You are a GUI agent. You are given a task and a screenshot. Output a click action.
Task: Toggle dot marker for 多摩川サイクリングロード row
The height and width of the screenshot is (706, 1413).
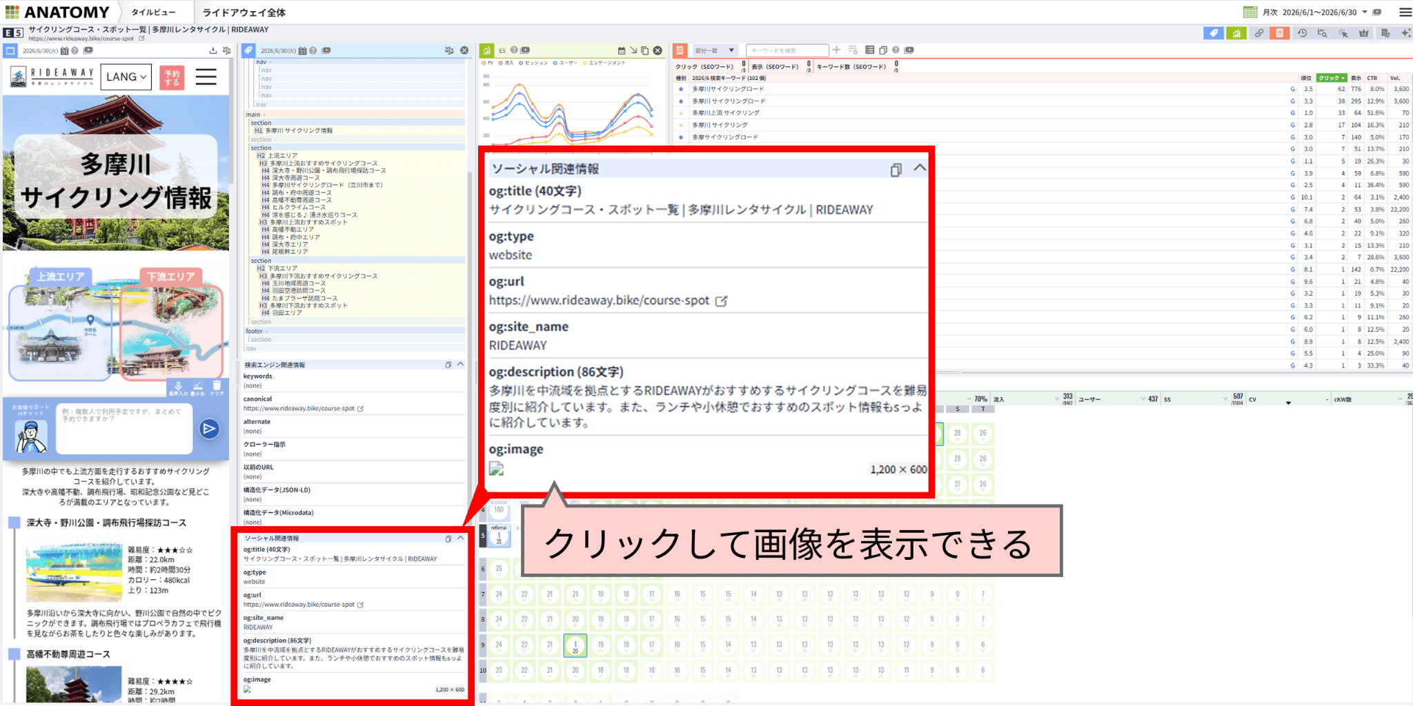click(681, 89)
